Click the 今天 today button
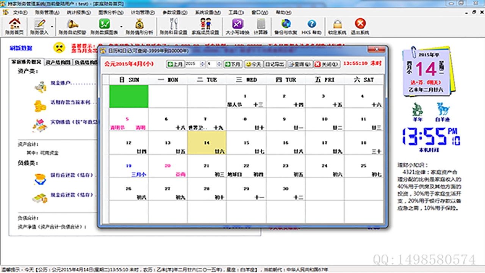Image resolution: width=485 pixels, height=273 pixels. (x=253, y=64)
